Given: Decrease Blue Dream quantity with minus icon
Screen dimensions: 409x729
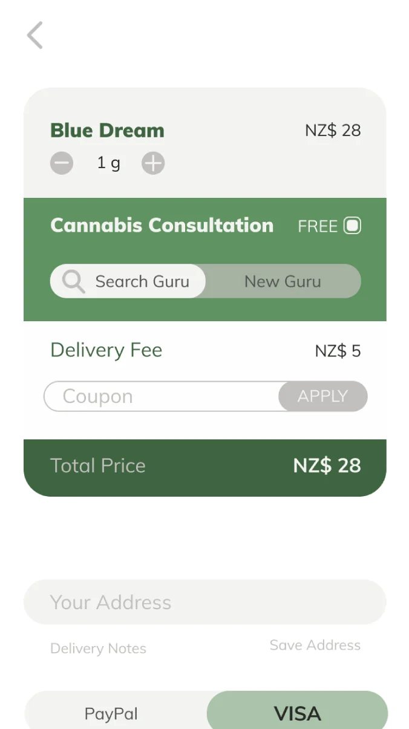Looking at the screenshot, I should pos(62,163).
